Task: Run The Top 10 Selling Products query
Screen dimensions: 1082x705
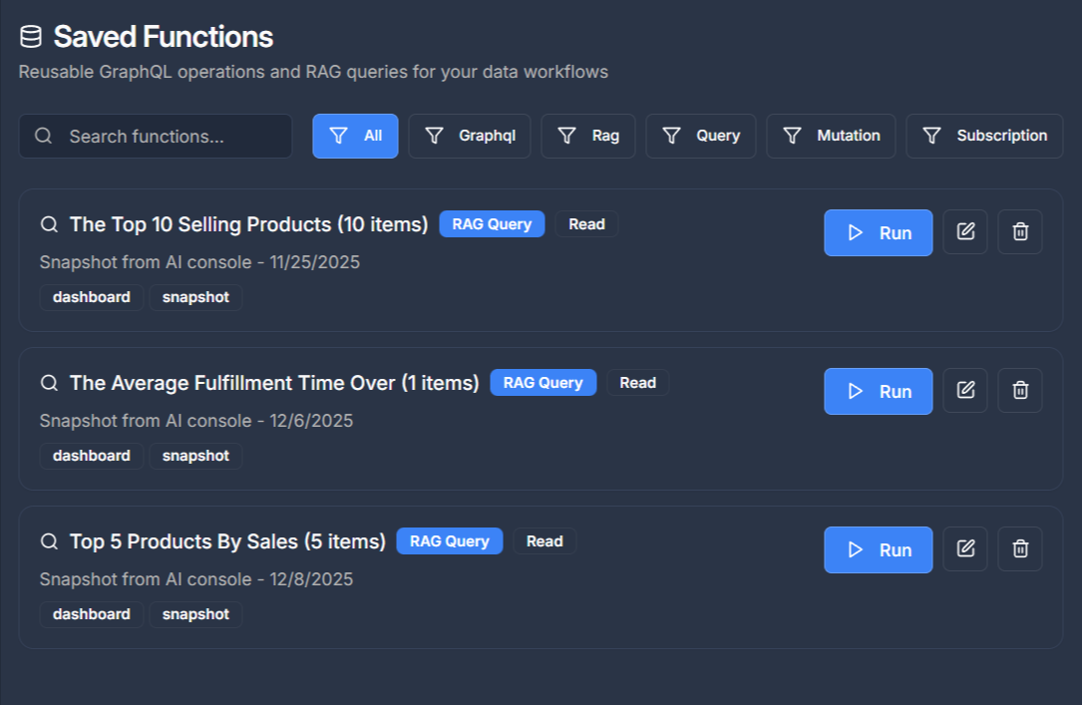Action: tap(878, 232)
